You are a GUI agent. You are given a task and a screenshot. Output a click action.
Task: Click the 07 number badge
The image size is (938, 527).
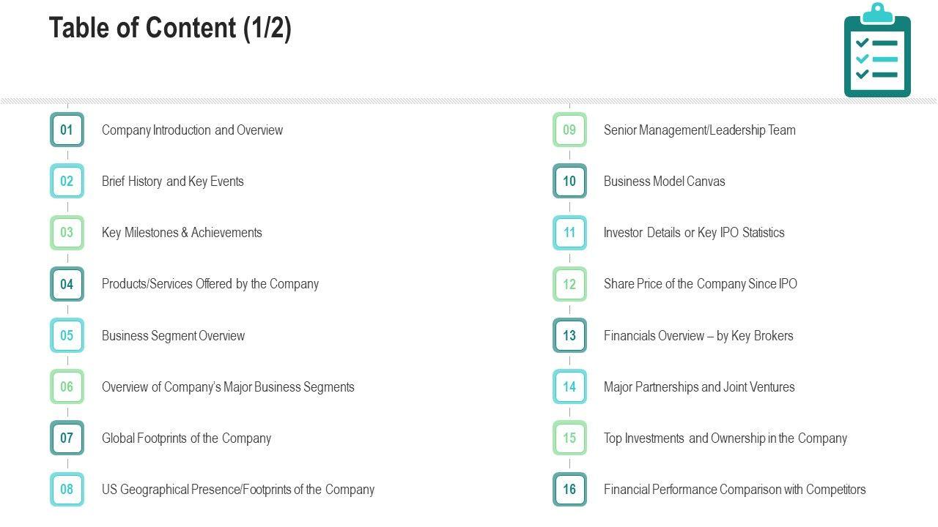[x=67, y=438]
